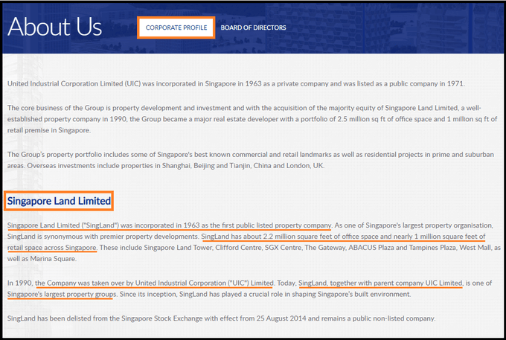Click underlined "Singapore's largest property groups" text

[x=60, y=295]
